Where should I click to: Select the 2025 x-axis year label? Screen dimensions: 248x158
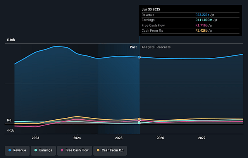(x=119, y=137)
